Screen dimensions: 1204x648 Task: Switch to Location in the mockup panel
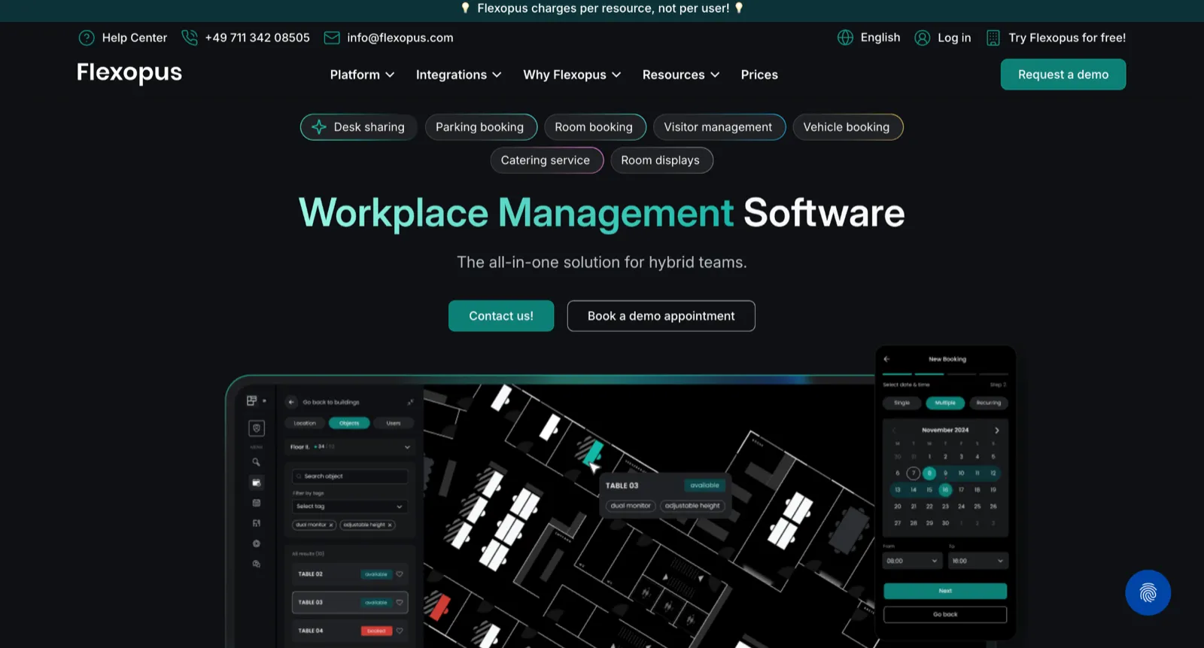305,423
